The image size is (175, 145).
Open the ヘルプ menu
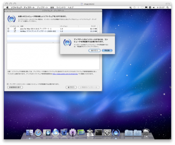[71, 8]
